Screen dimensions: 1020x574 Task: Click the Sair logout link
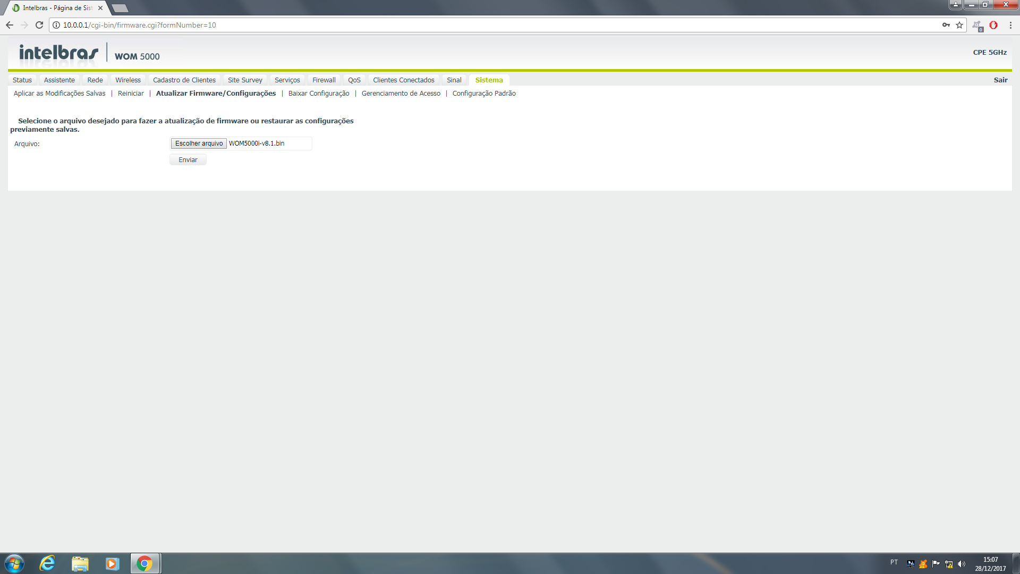tap(1000, 80)
